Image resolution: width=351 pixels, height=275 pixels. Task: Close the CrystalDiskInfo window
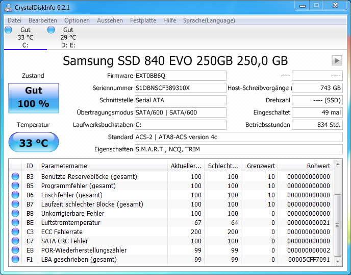[335, 6]
